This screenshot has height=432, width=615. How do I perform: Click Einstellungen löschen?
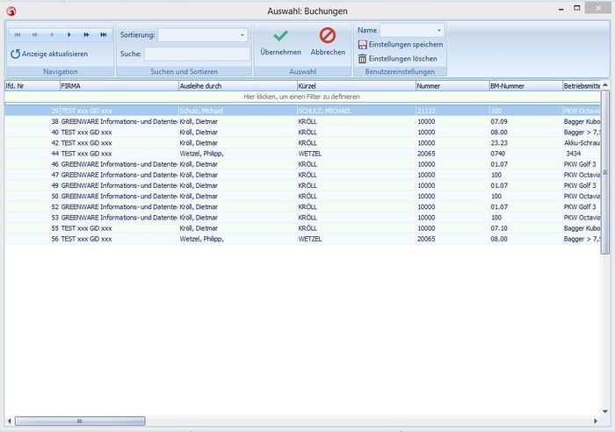point(398,59)
